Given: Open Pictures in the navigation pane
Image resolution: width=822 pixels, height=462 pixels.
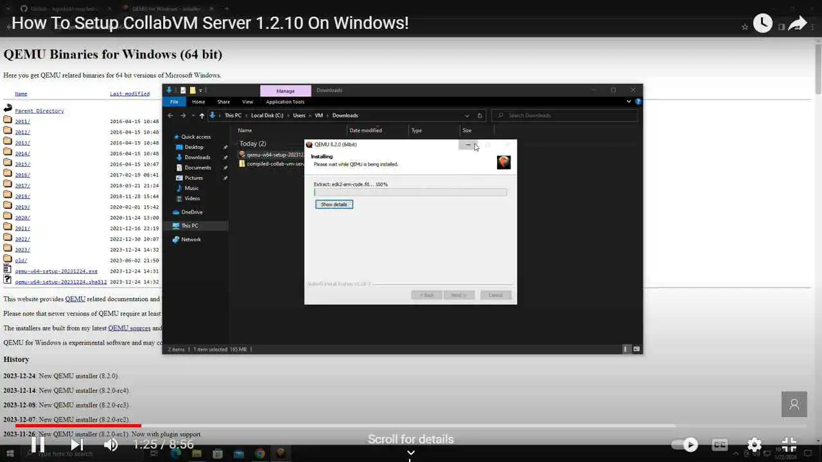Looking at the screenshot, I should point(193,178).
